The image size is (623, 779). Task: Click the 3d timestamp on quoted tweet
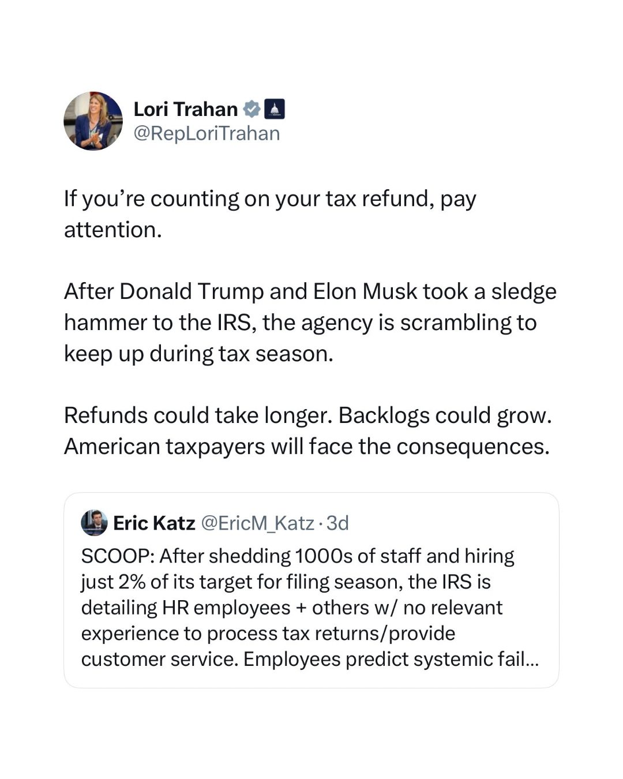[338, 523]
